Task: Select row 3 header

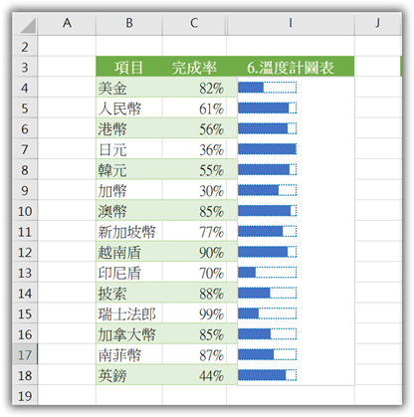Action: (25, 67)
